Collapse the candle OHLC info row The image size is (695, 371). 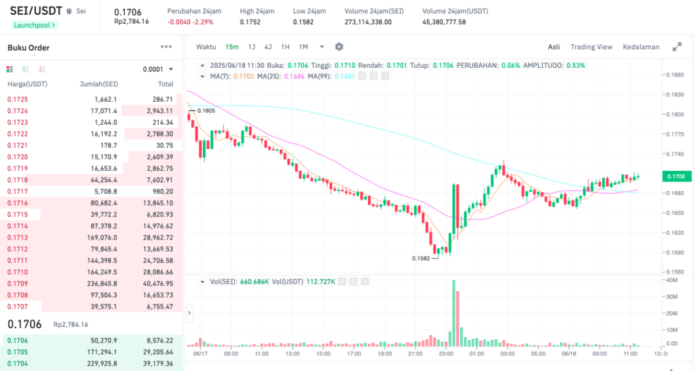tap(202, 66)
